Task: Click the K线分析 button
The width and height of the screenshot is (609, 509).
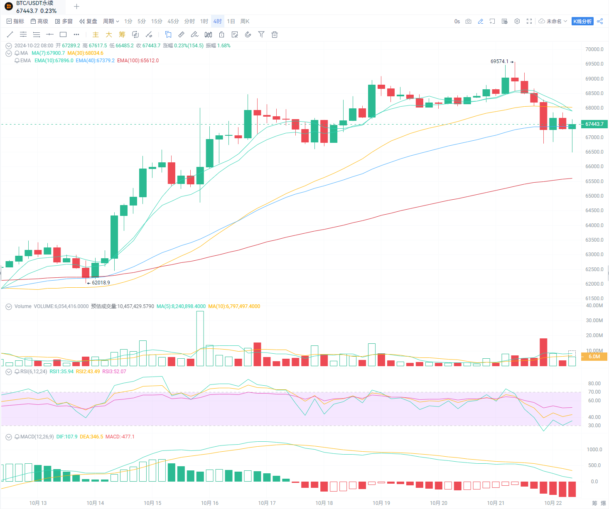Action: 582,21
